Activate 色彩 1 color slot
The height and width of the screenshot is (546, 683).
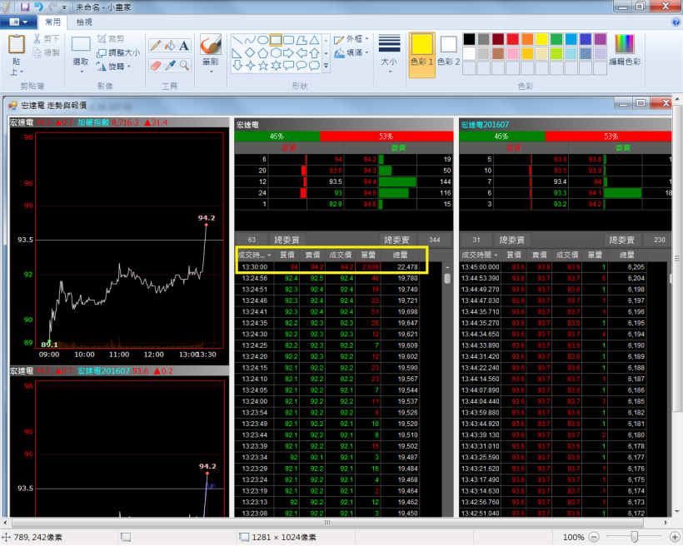click(x=421, y=50)
